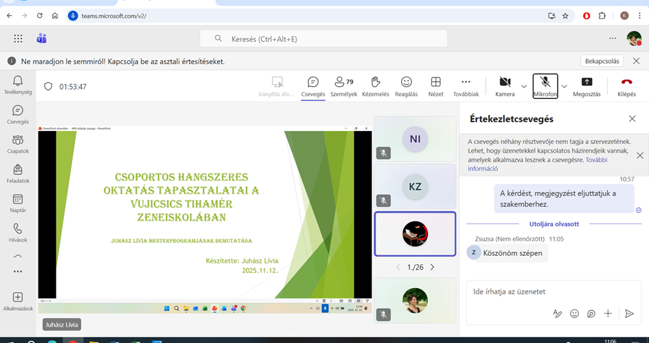Go to next participant page arrow
Image resolution: width=649 pixels, height=343 pixels.
tap(432, 268)
